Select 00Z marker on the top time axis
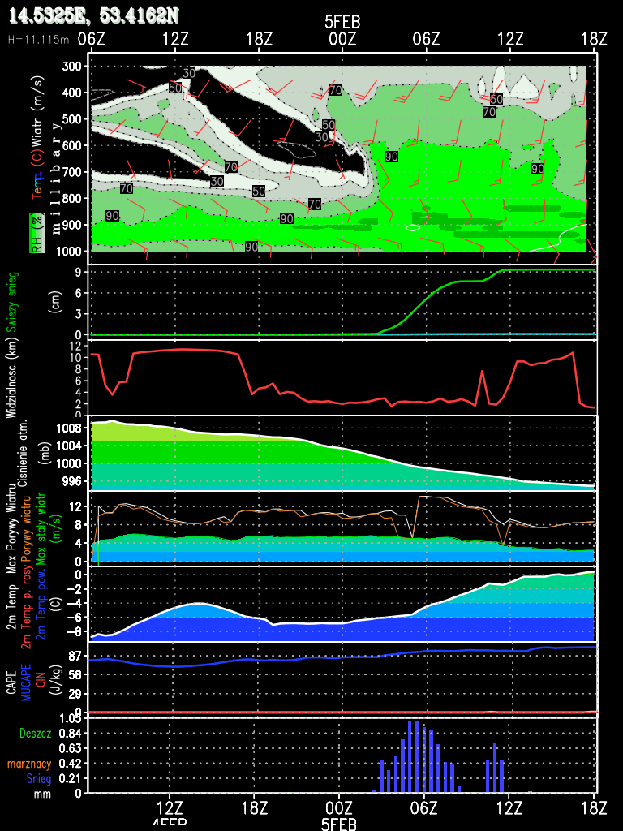 342,39
